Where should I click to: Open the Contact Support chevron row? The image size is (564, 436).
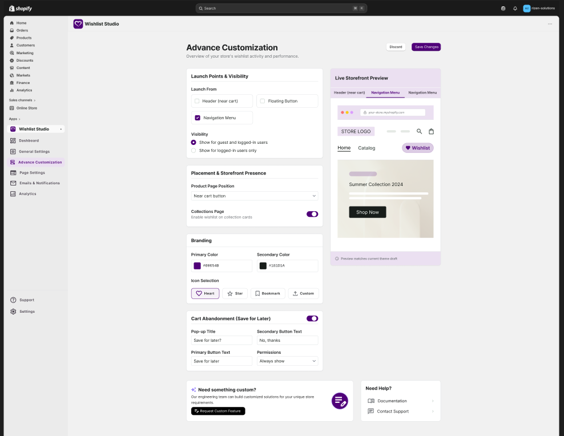pyautogui.click(x=401, y=411)
